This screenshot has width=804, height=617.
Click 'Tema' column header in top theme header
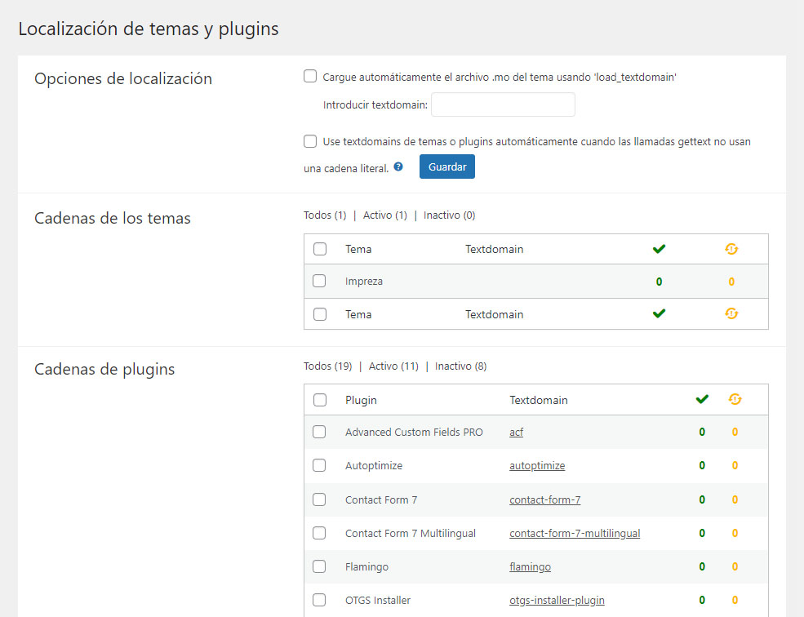[x=358, y=249]
